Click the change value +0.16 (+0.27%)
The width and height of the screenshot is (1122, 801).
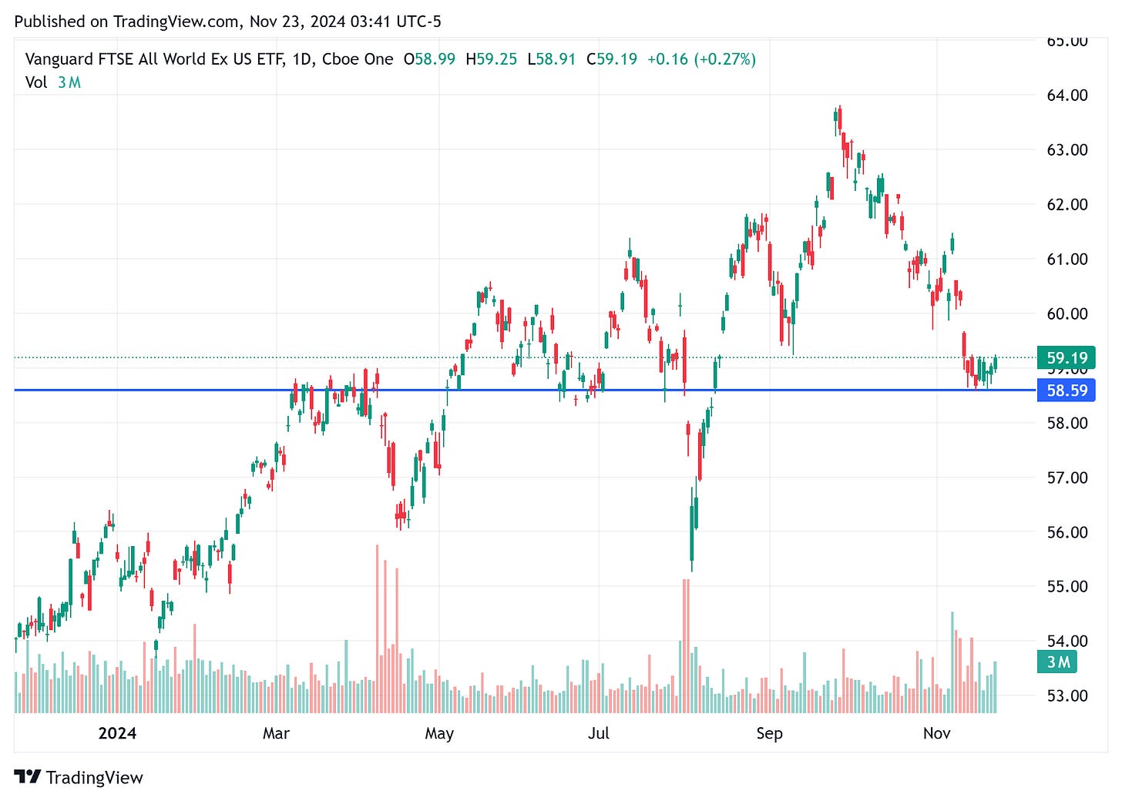(x=701, y=59)
